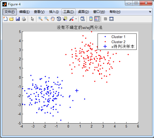The image size is (154, 138).
Task: Click the Hide Plot Tools gray square
Action: point(105,19)
